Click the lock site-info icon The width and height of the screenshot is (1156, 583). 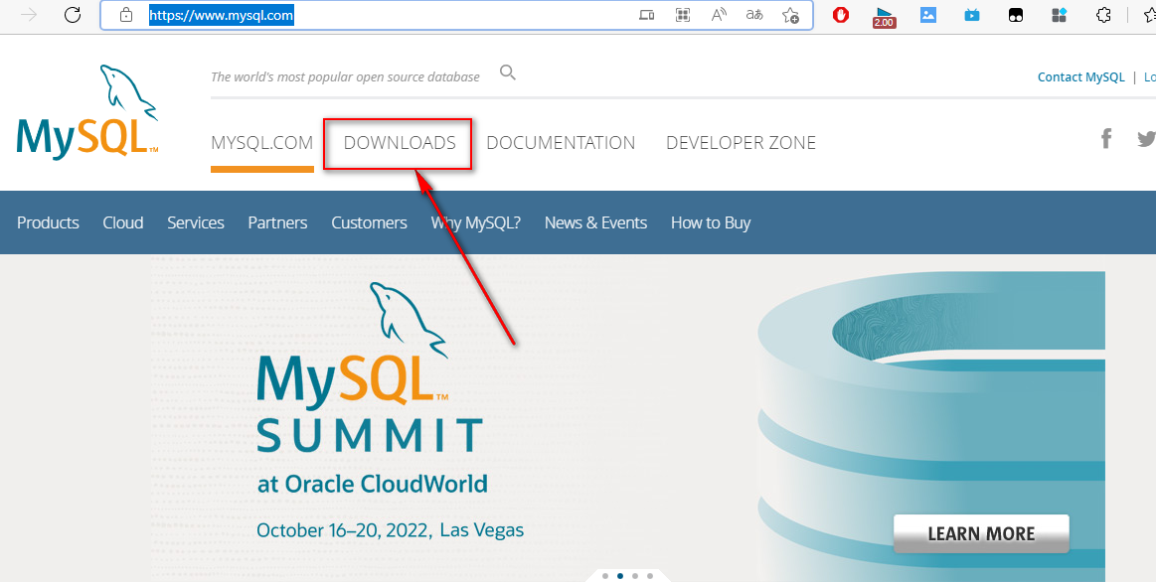point(126,15)
